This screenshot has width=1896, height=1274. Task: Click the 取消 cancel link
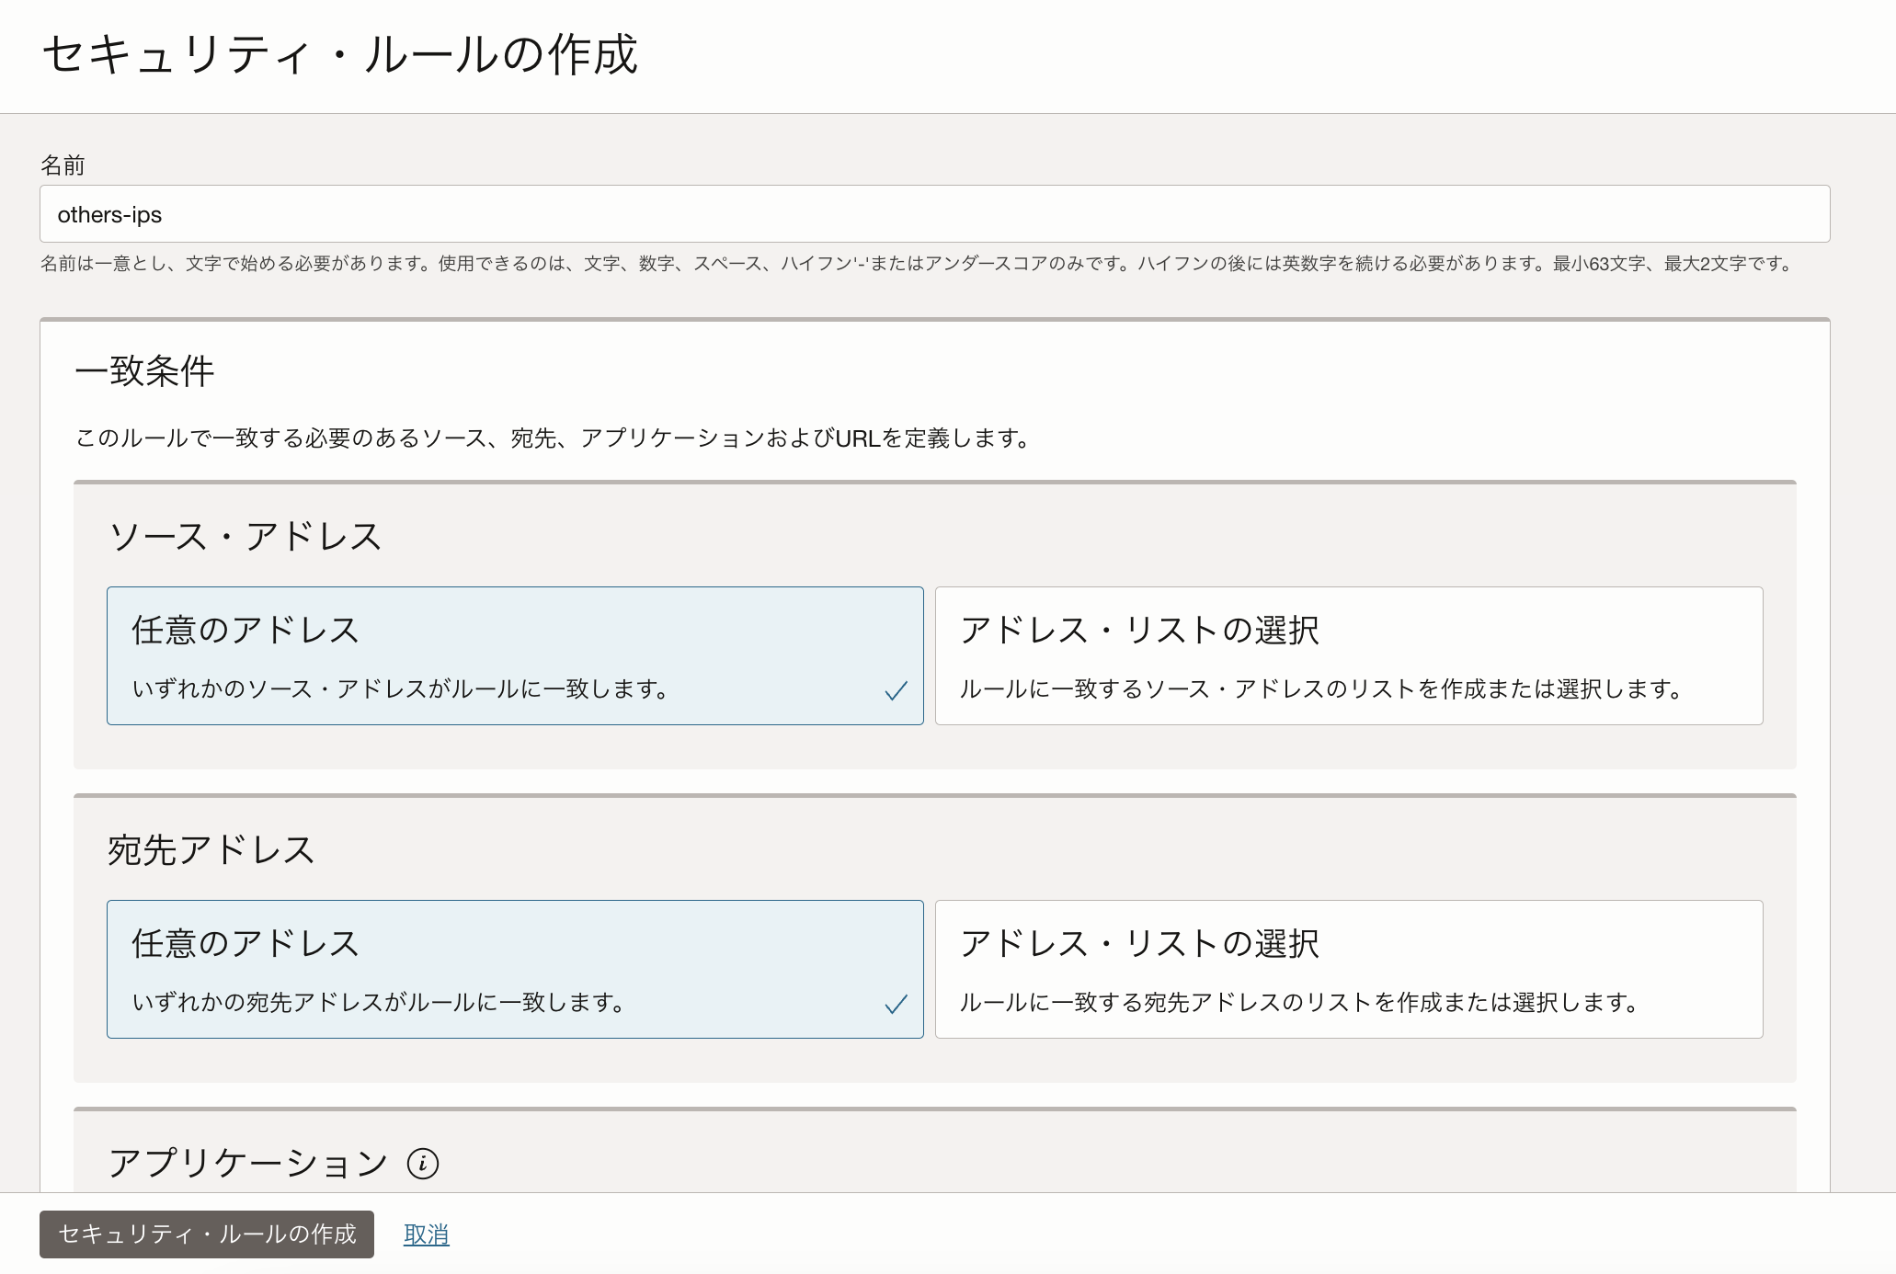[426, 1234]
